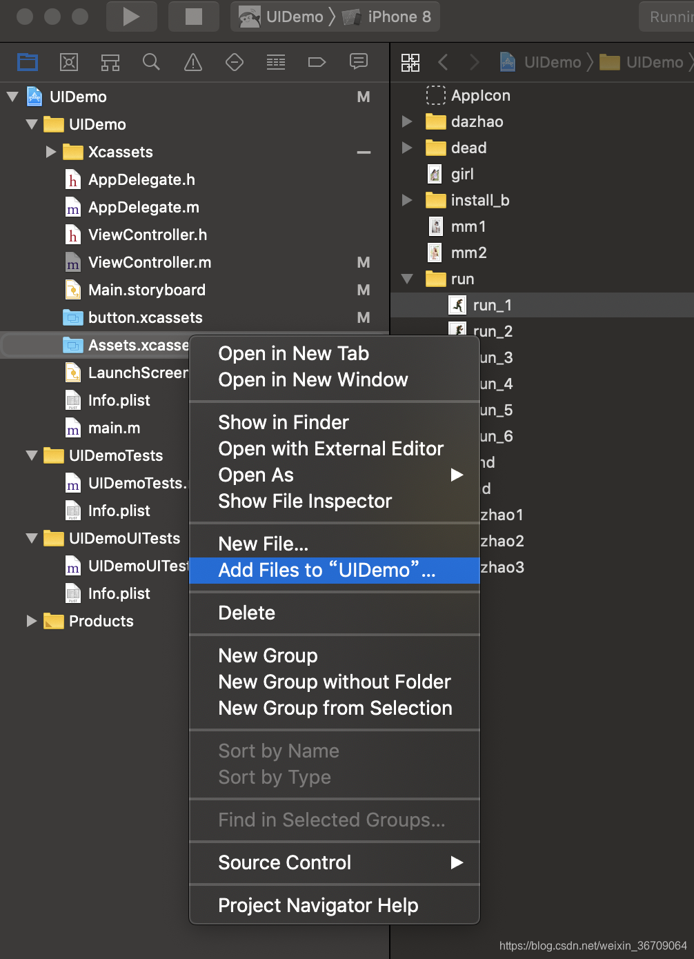The image size is (694, 959).
Task: Expand the dead asset folder
Action: 407,148
